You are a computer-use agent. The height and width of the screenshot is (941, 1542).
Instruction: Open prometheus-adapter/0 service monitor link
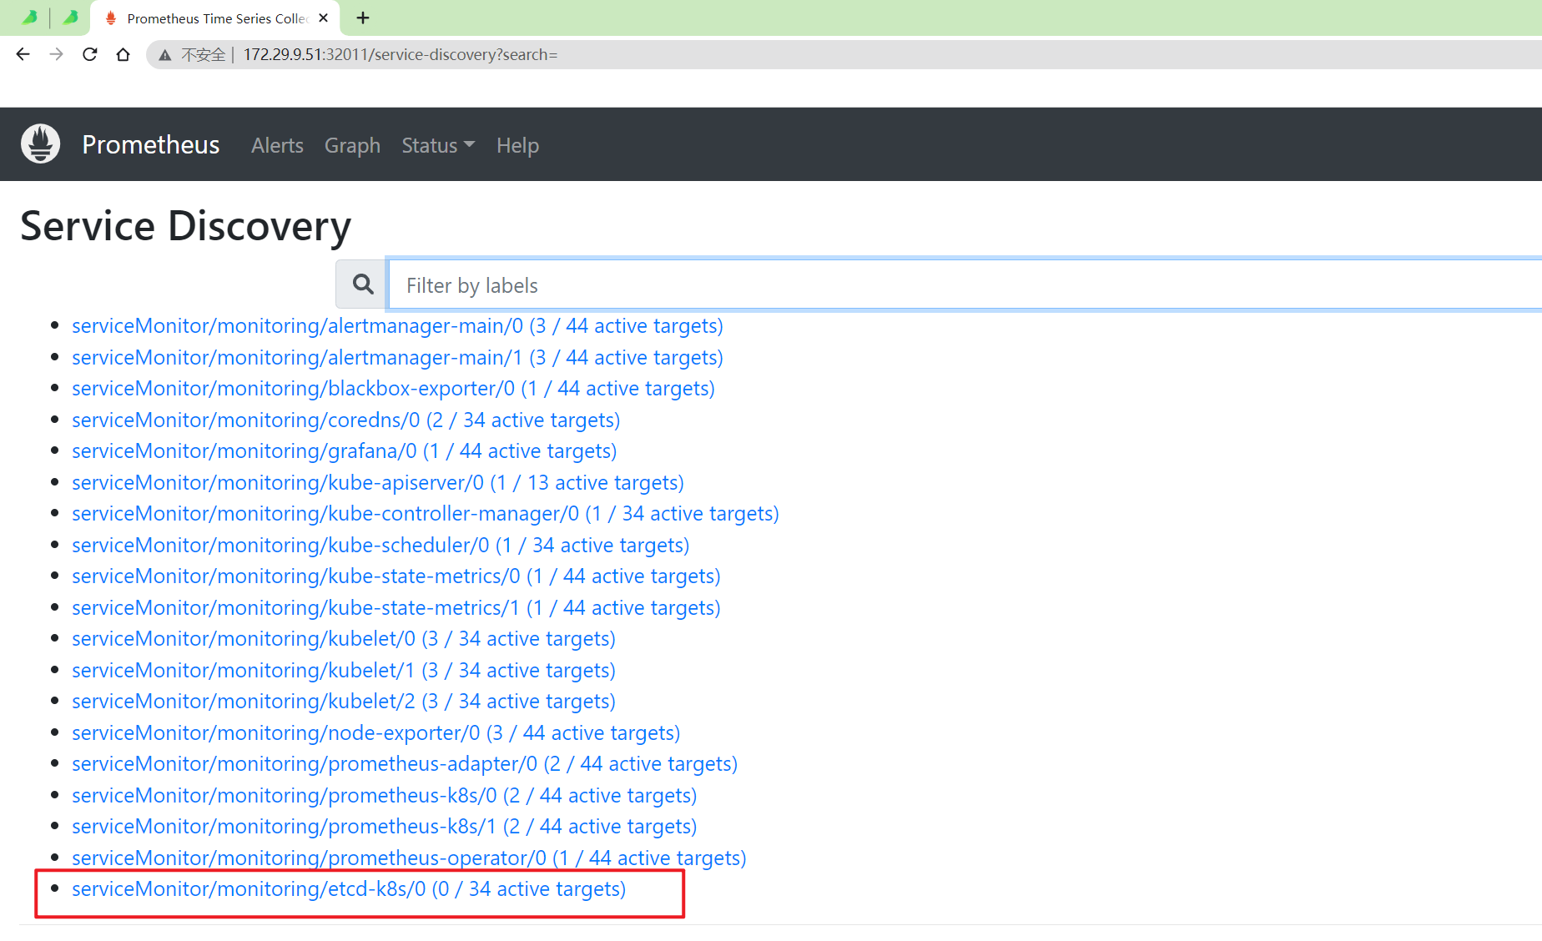click(x=405, y=763)
